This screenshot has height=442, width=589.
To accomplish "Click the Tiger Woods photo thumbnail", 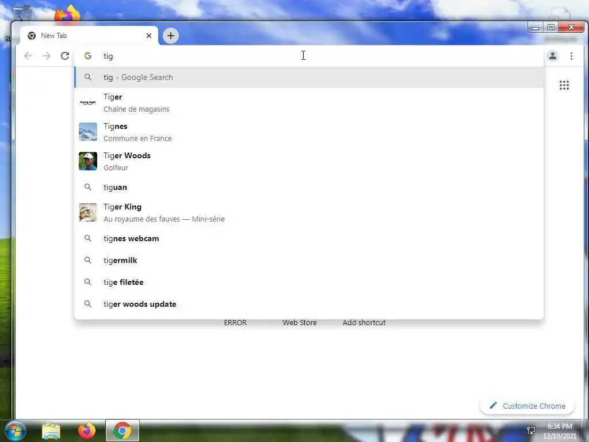I will click(x=88, y=161).
